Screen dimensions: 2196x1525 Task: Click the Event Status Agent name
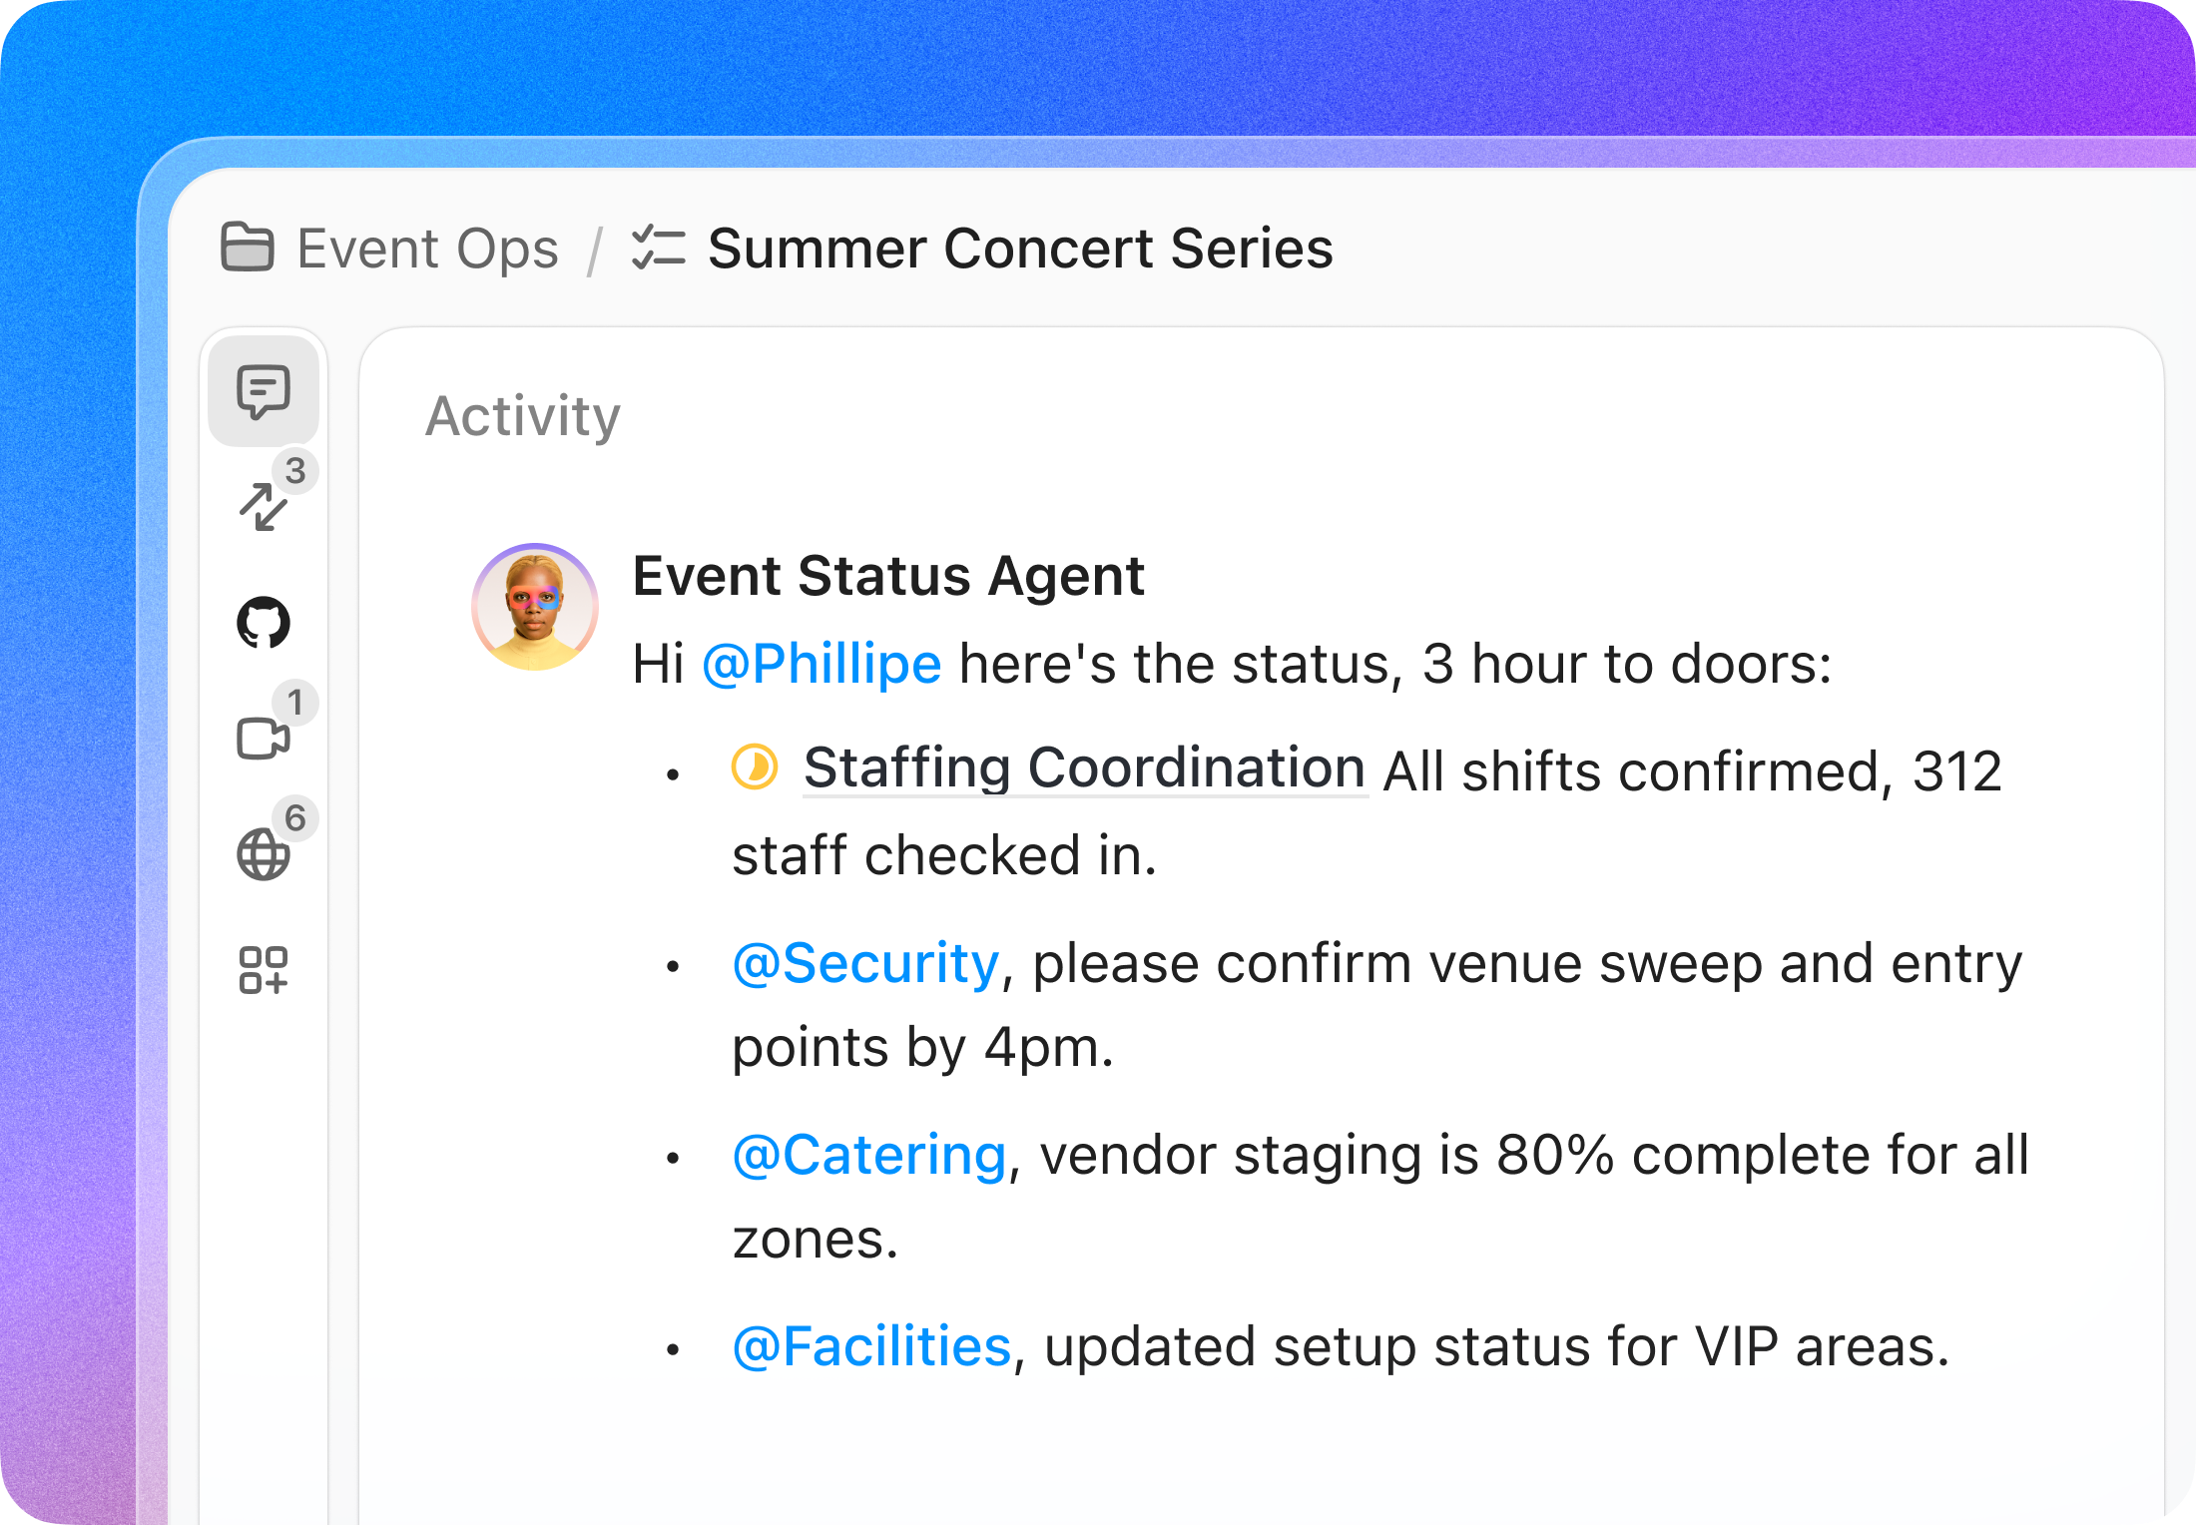coord(887,576)
